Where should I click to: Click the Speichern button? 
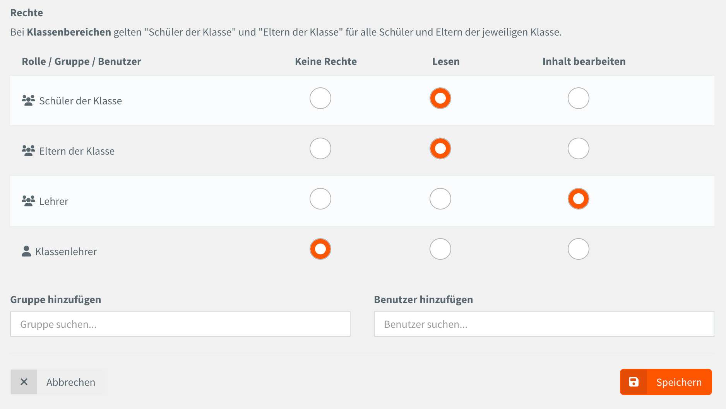[666, 382]
